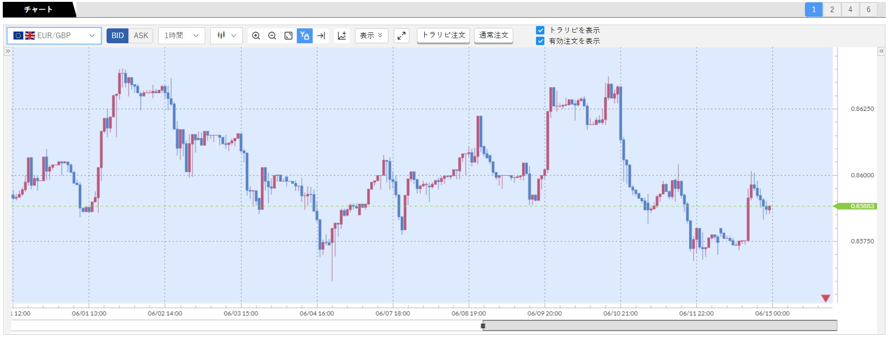Expand the 表示 display menu
This screenshot has width=891, height=338.
click(x=371, y=36)
